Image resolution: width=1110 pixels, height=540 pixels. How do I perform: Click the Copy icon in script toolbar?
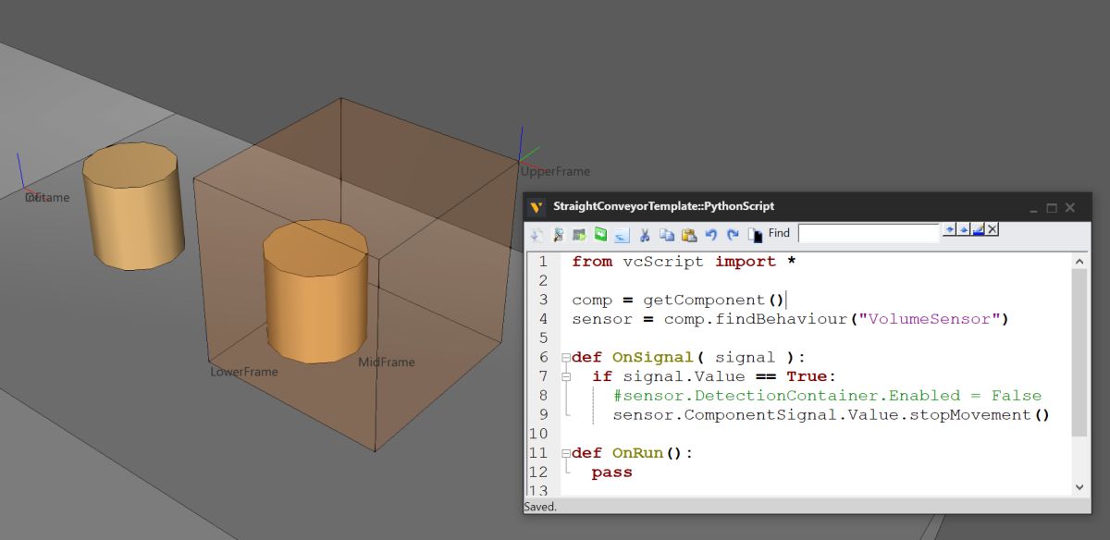pyautogui.click(x=667, y=235)
